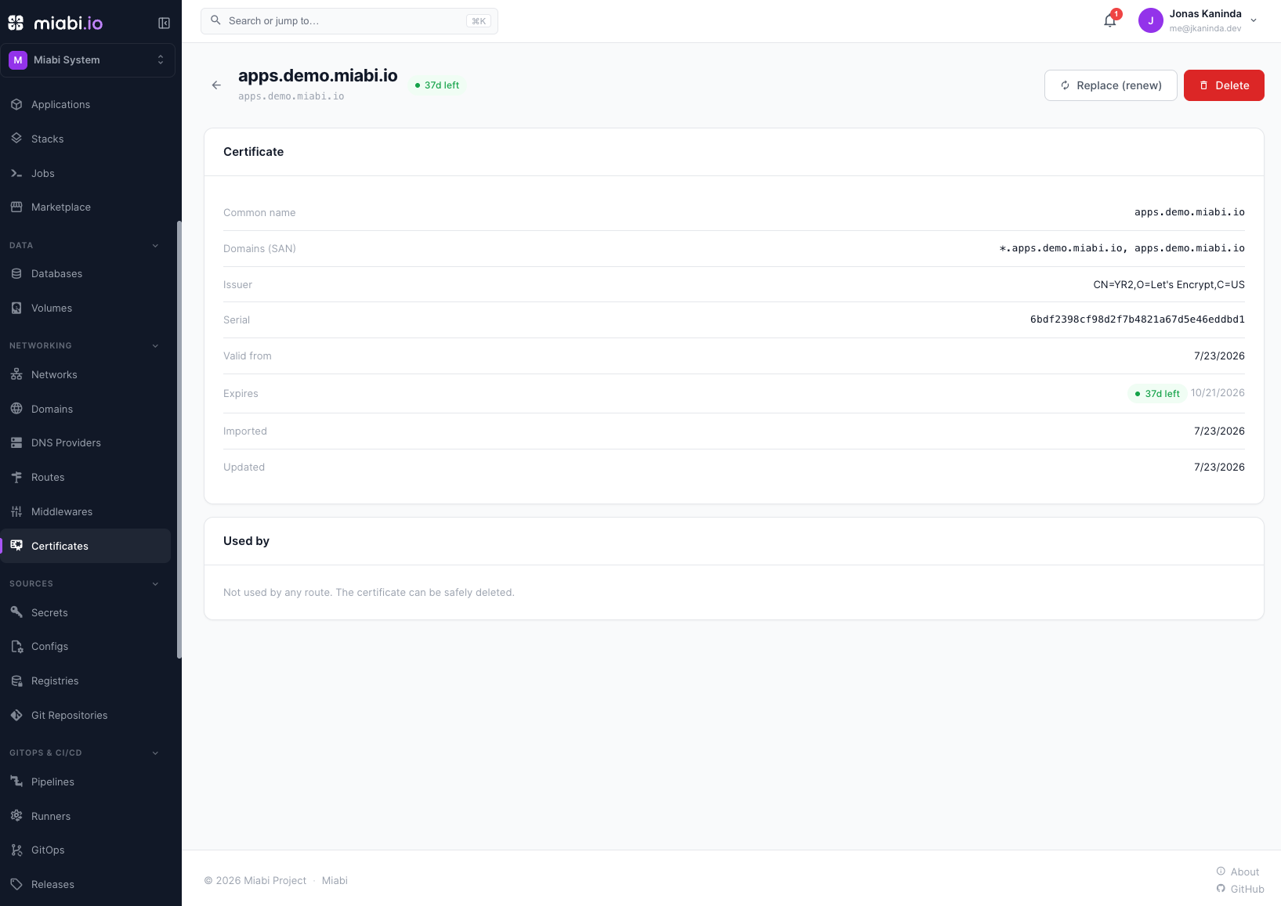Open Certificates in sidebar

point(85,546)
